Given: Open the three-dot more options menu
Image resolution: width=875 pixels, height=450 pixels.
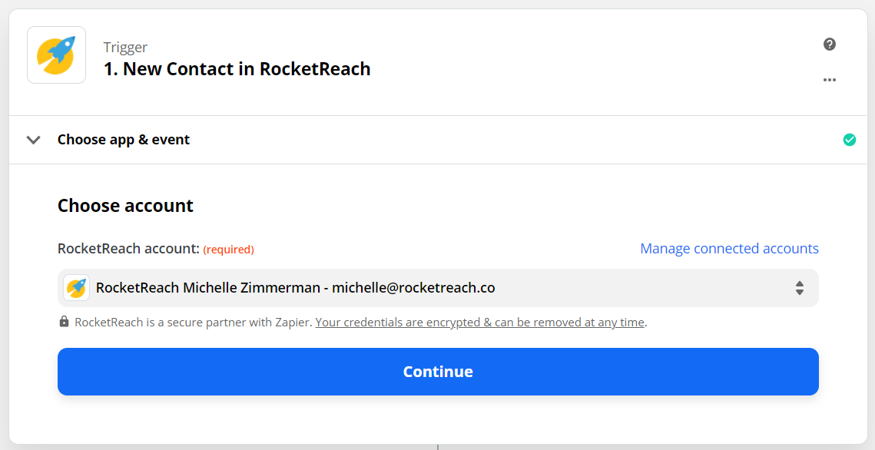Looking at the screenshot, I should pyautogui.click(x=829, y=80).
